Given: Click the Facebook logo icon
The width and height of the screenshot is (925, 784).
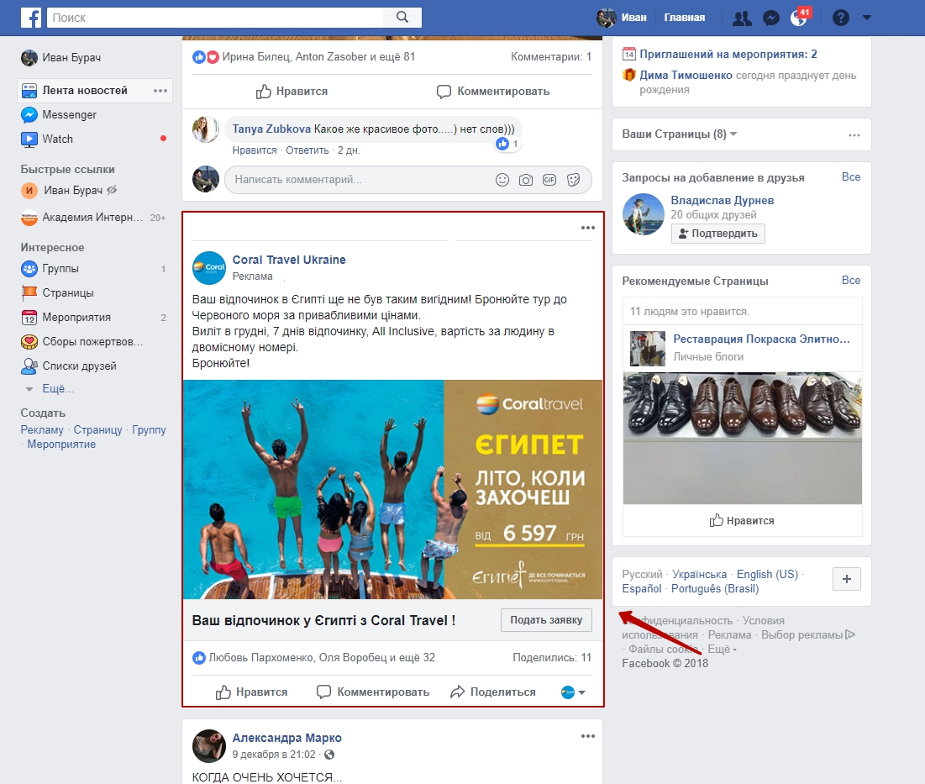Looking at the screenshot, I should [x=31, y=18].
